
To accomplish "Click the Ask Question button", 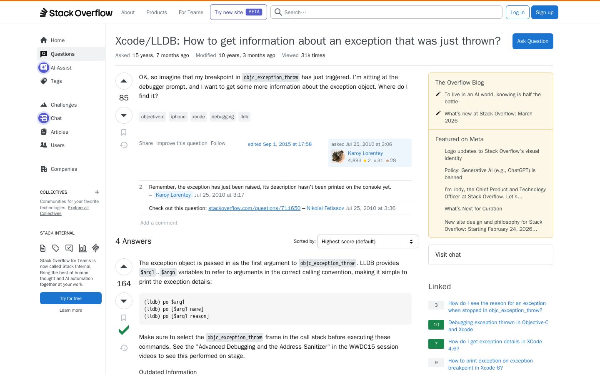I will (x=532, y=41).
